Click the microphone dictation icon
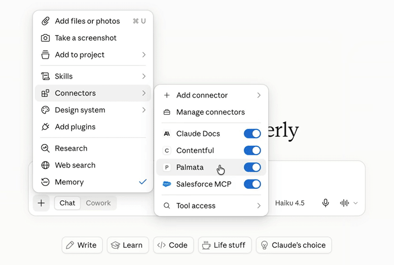Viewport: 394px width, 265px height. [325, 203]
